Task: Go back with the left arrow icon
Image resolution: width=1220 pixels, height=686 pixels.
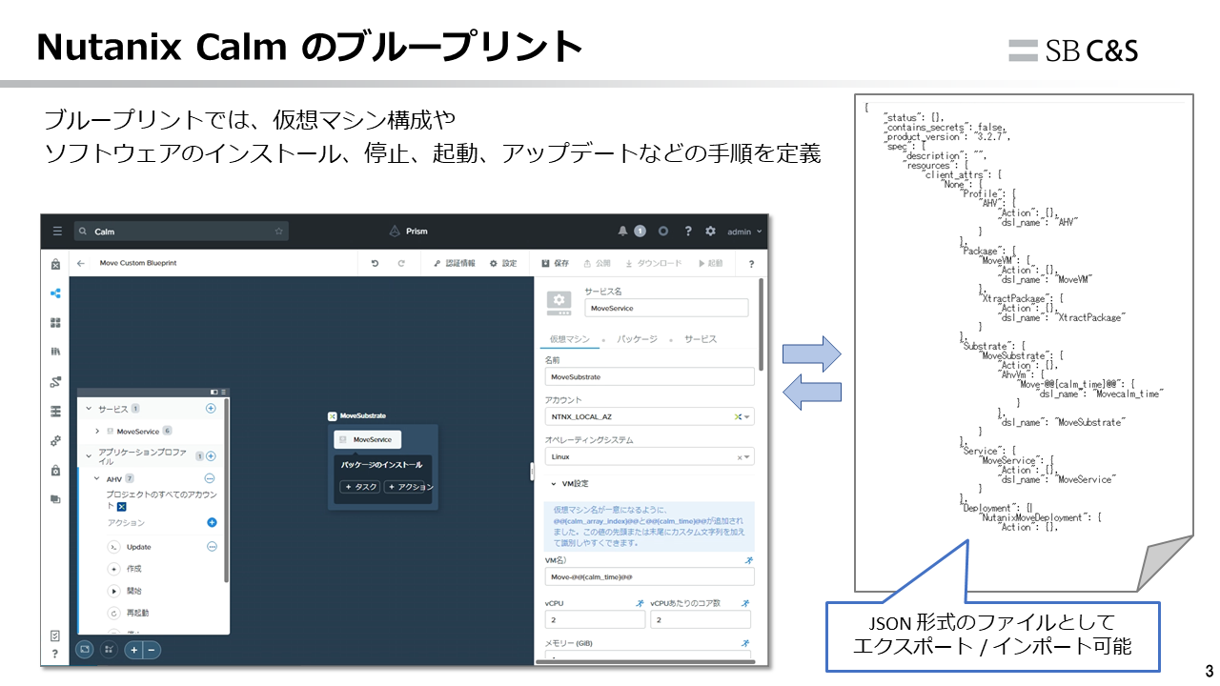Action: coord(81,263)
